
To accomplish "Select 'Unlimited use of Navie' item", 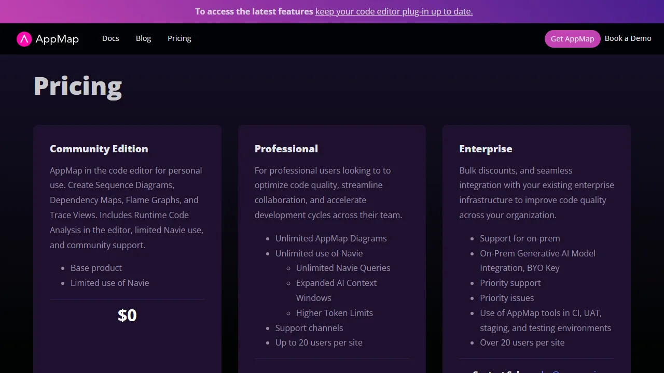I will tap(319, 253).
